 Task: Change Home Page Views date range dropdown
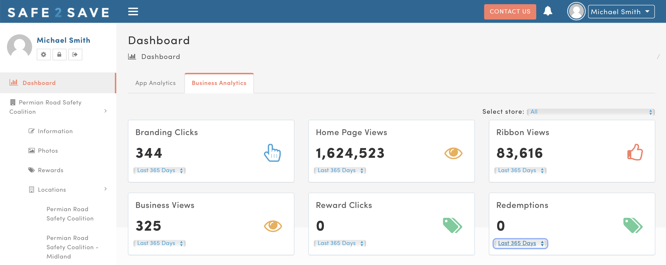pos(340,170)
